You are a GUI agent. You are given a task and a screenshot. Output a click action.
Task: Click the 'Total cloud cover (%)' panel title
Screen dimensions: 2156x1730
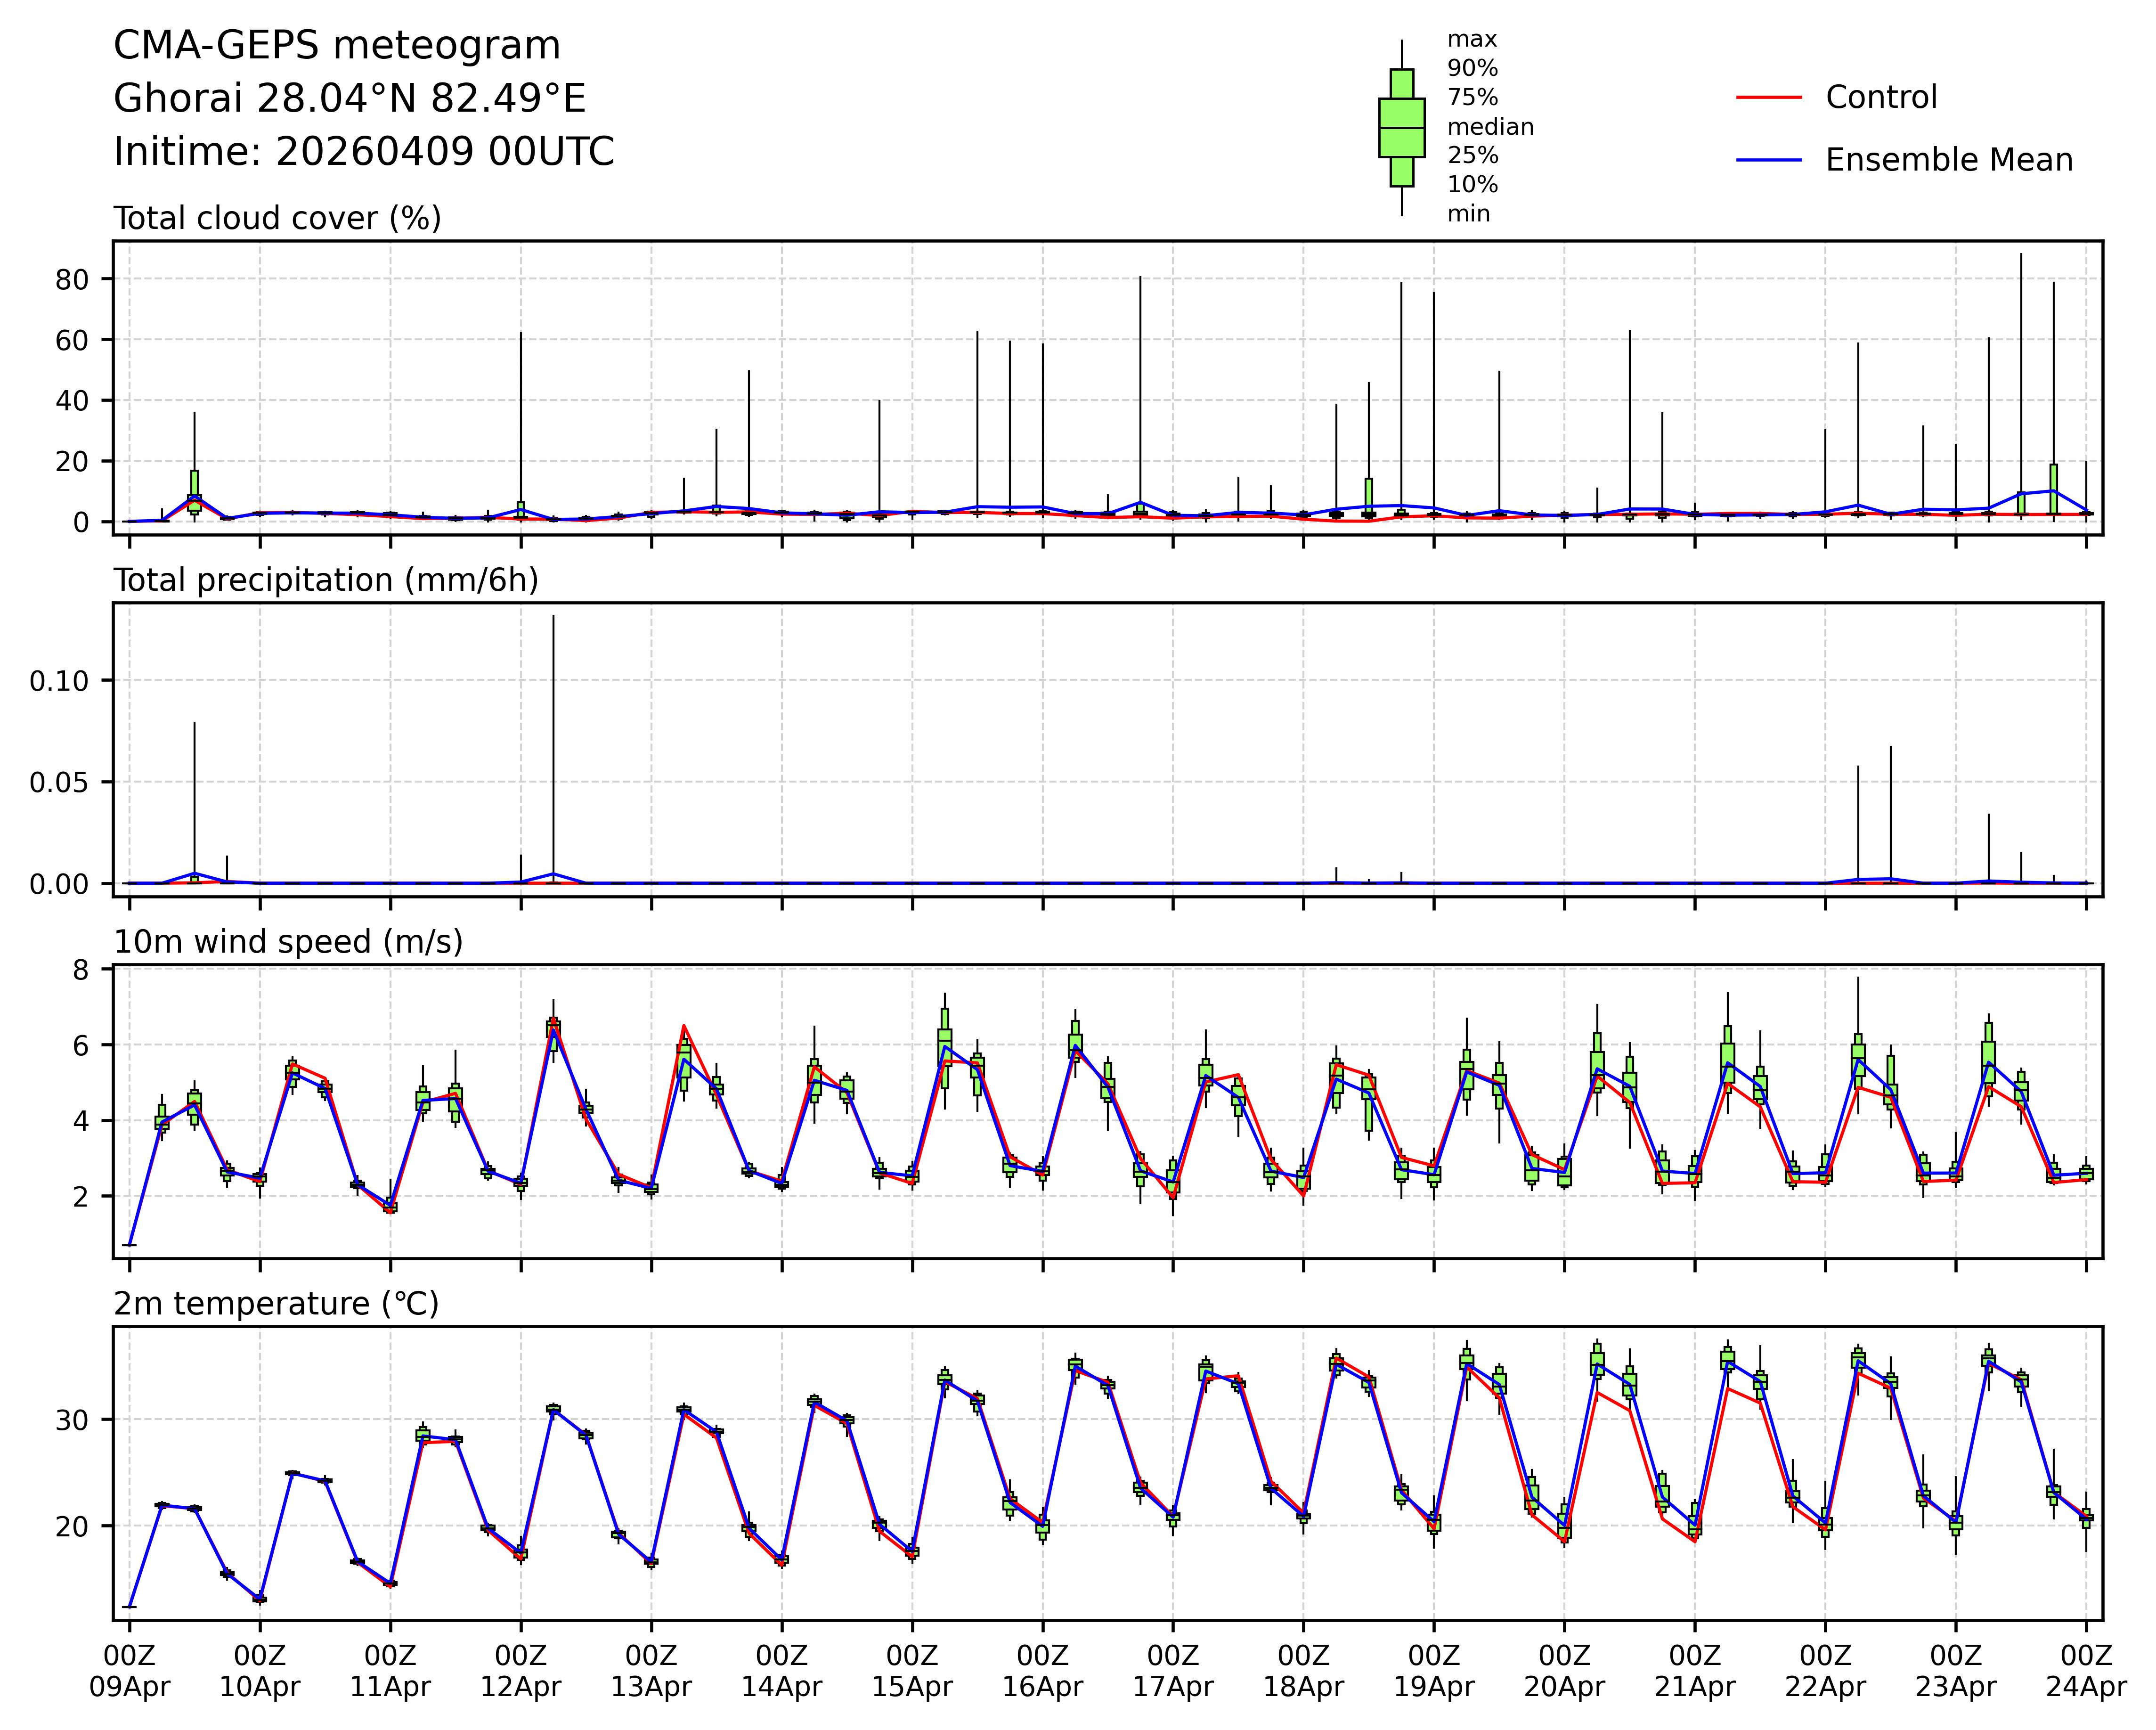point(277,218)
